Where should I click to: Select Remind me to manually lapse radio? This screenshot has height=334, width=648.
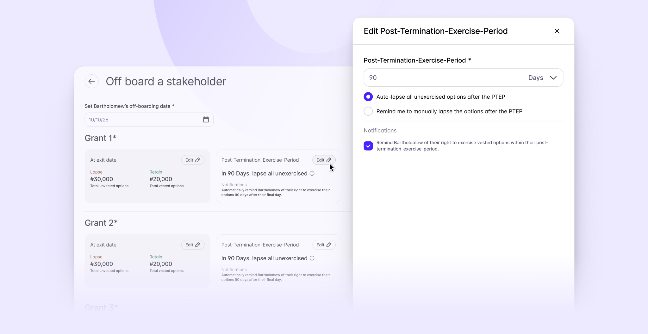pyautogui.click(x=368, y=111)
